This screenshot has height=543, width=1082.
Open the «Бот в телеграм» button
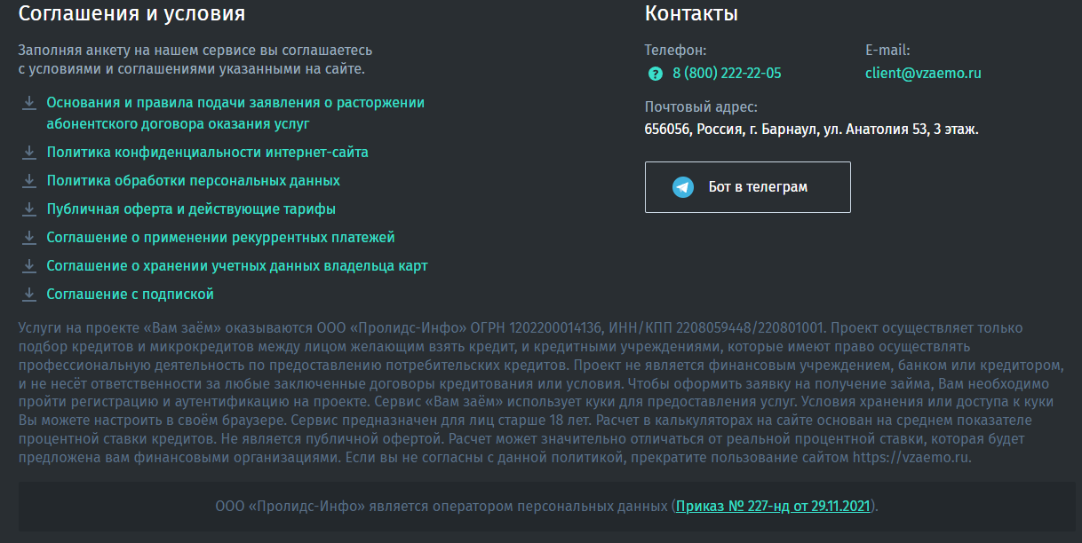click(x=747, y=187)
